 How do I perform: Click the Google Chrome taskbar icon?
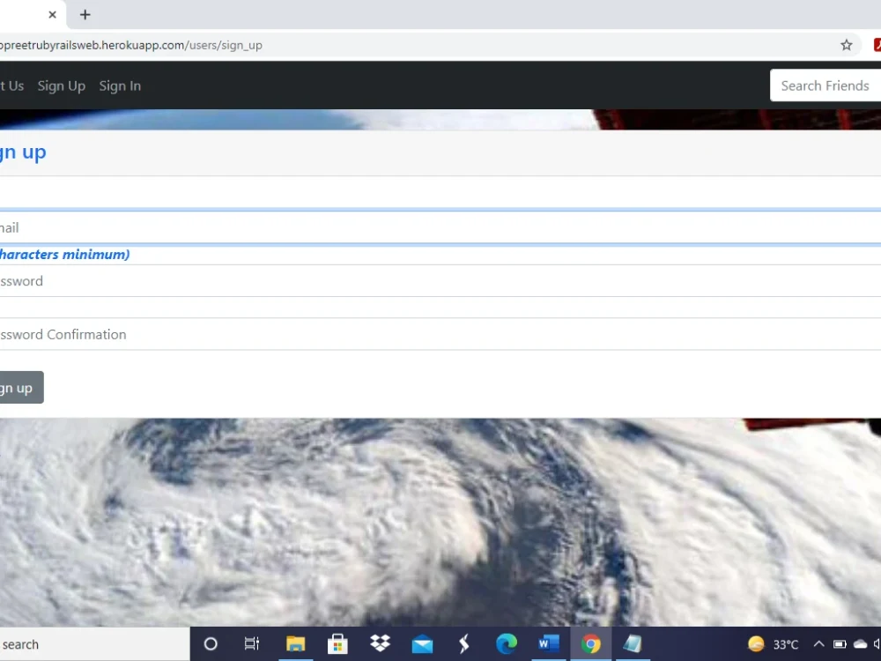(590, 643)
